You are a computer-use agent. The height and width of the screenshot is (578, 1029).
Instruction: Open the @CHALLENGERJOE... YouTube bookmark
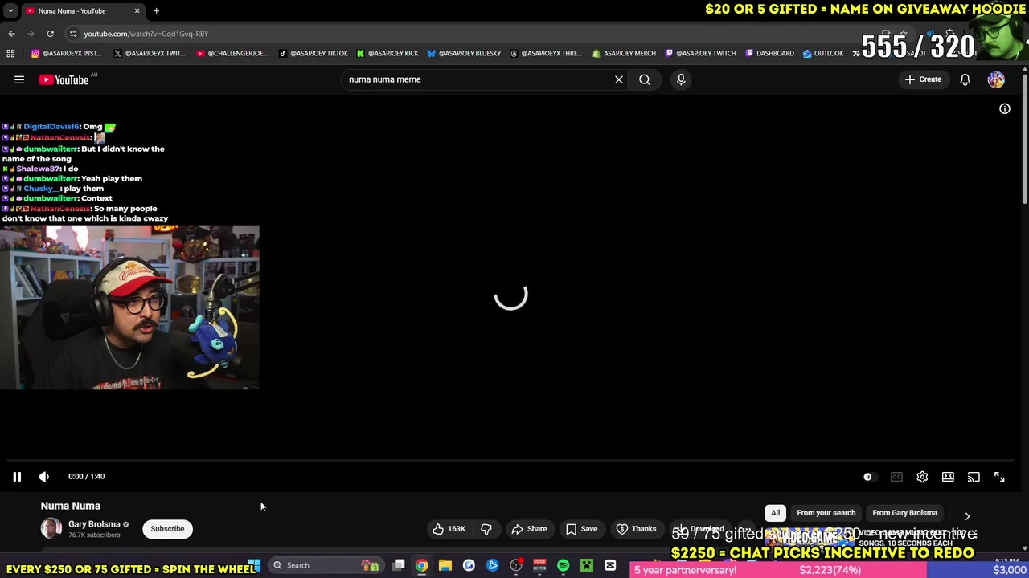[x=232, y=53]
